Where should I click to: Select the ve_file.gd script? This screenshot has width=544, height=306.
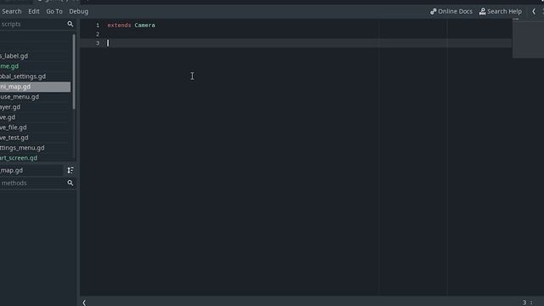pyautogui.click(x=35, y=127)
